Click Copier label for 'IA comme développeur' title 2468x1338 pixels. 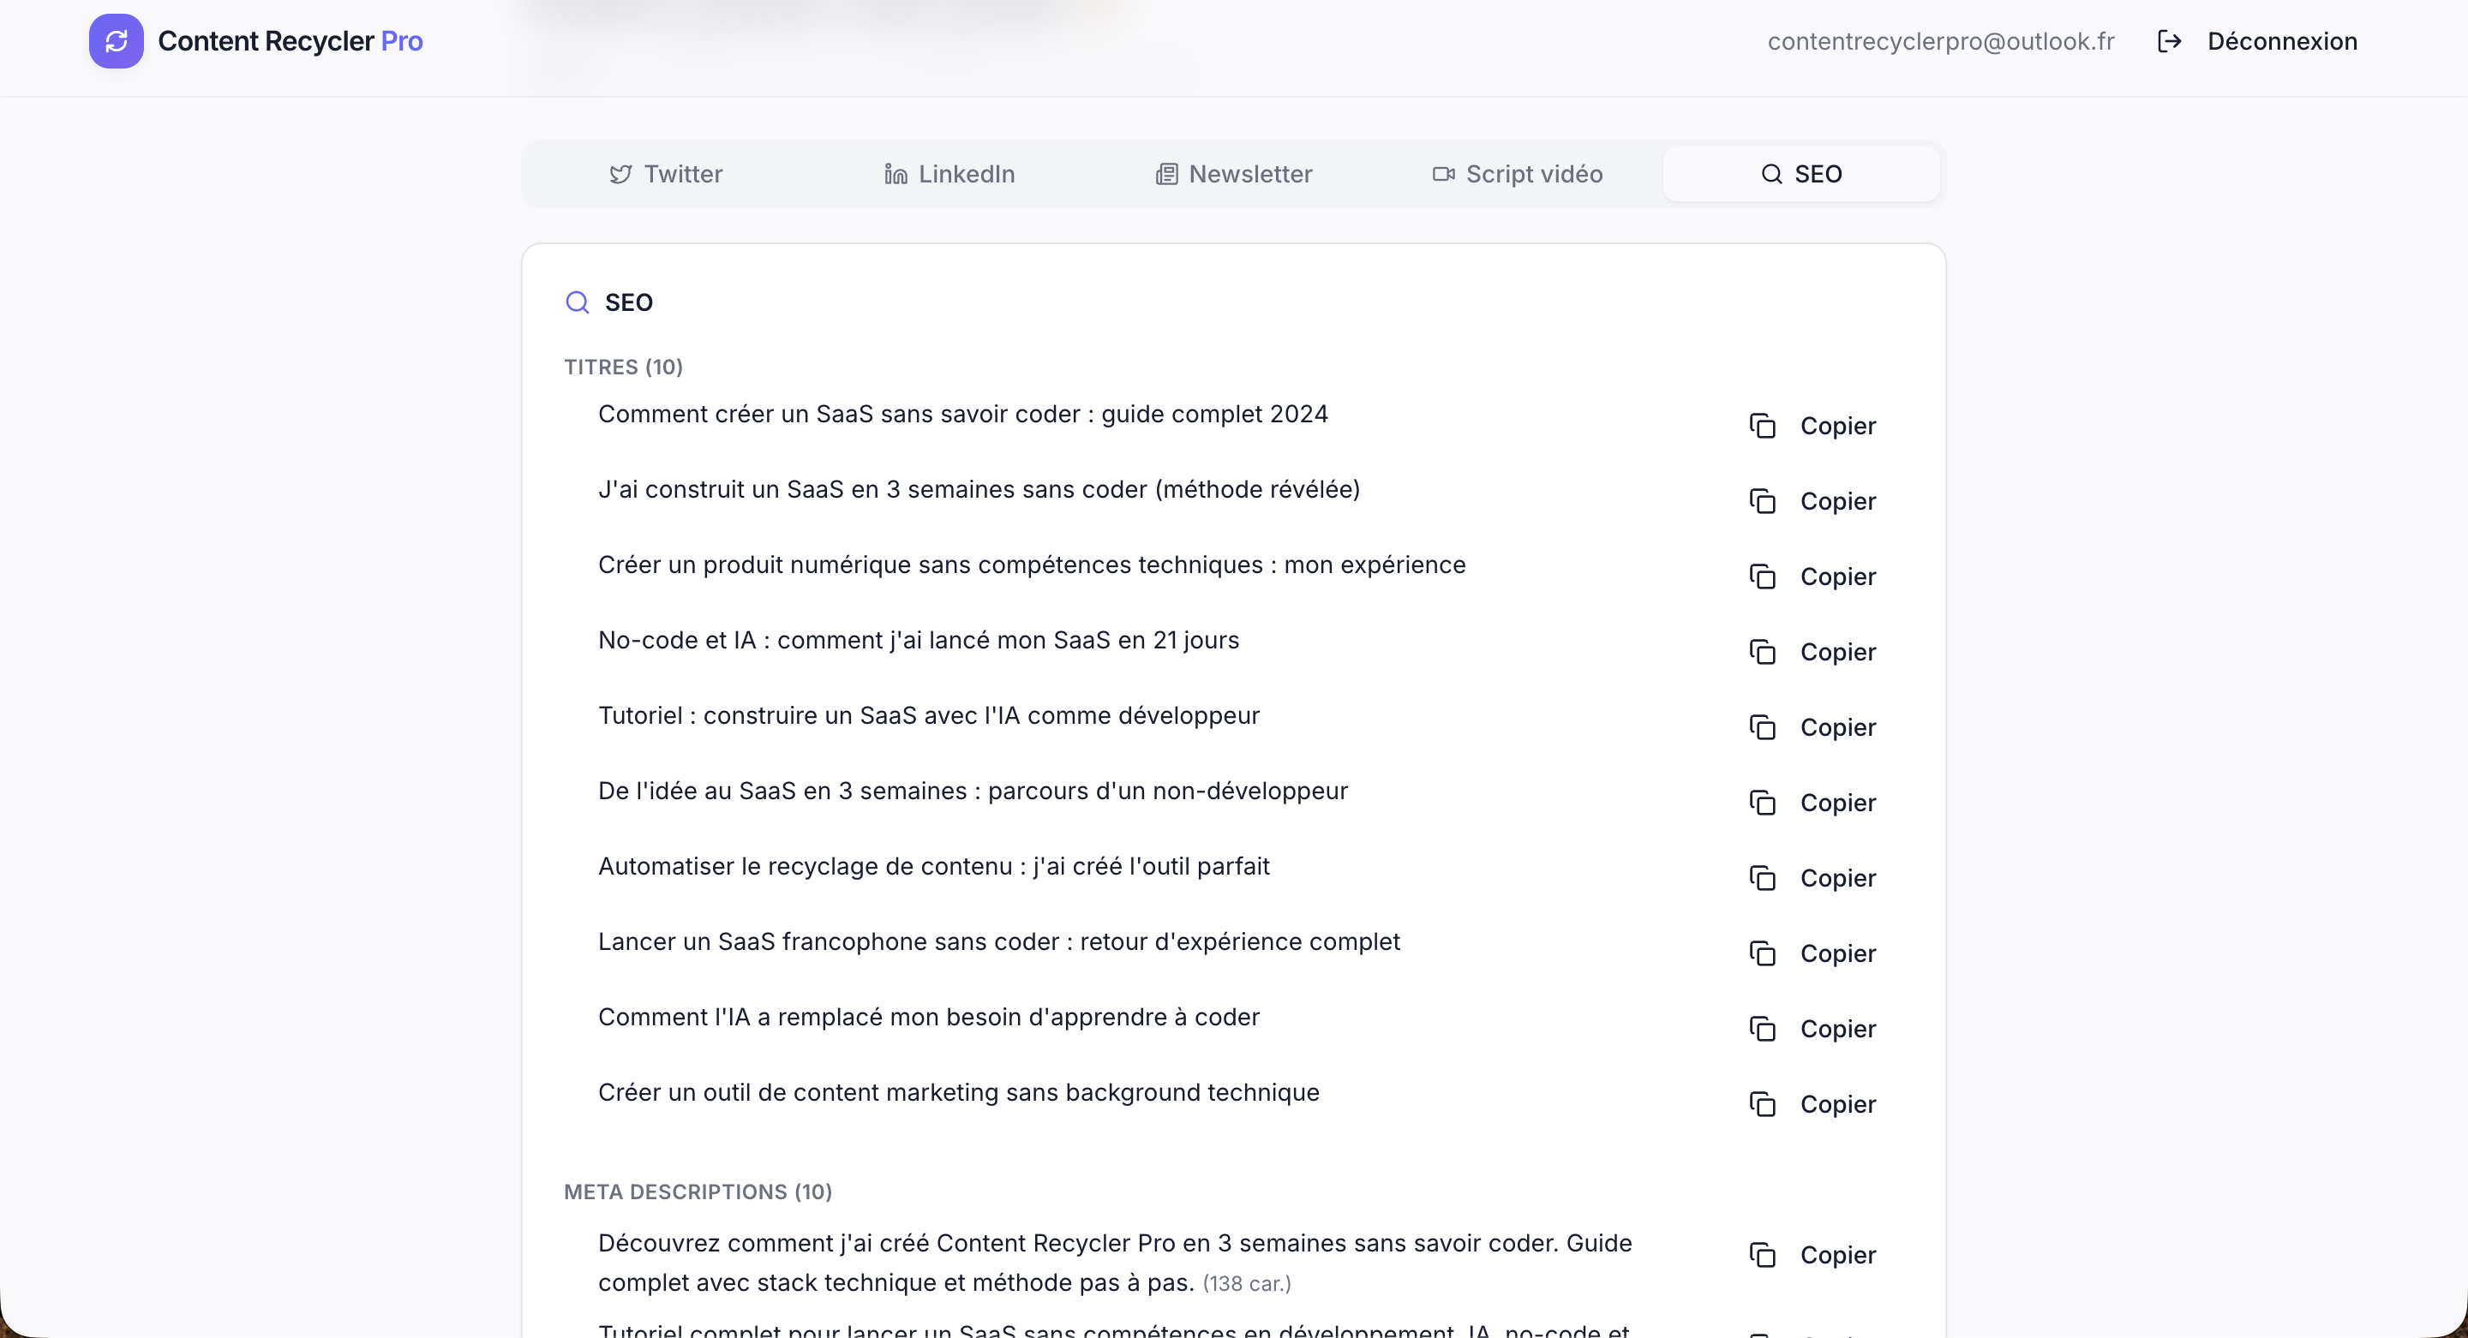1837,728
